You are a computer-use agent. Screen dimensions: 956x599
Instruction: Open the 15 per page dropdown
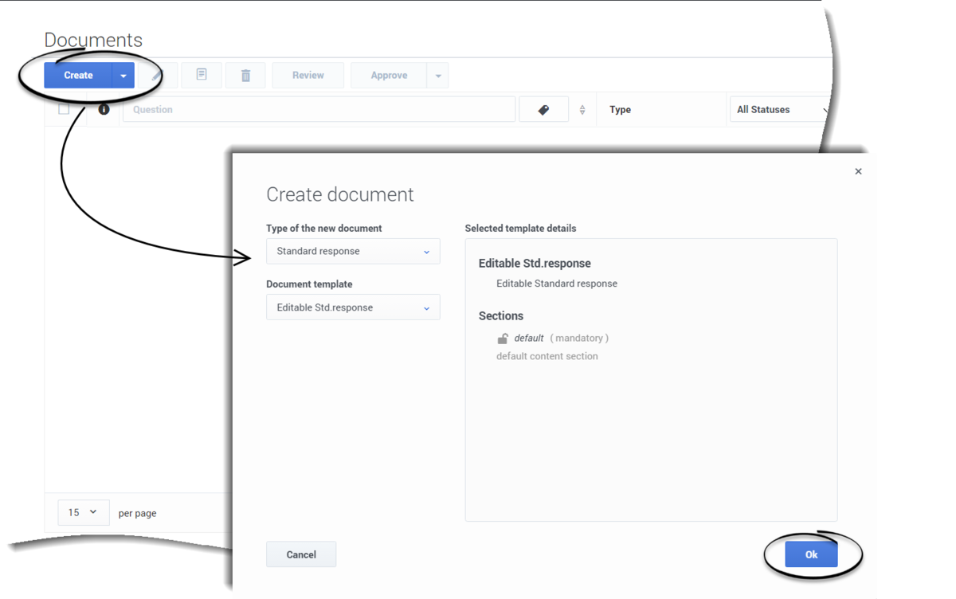click(x=83, y=512)
